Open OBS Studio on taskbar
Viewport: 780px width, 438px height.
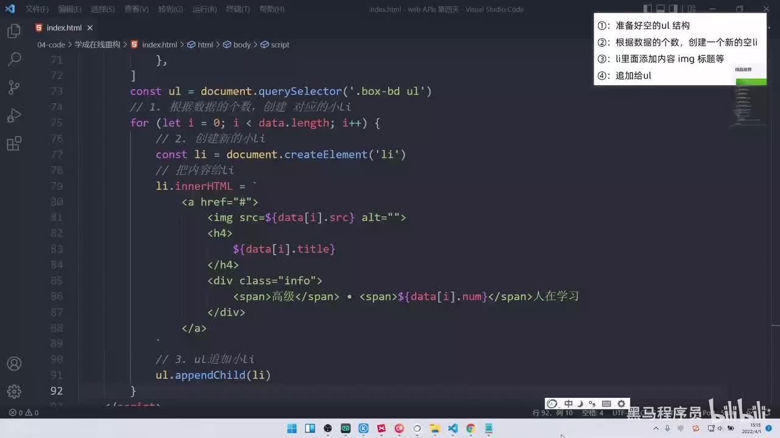click(x=328, y=428)
